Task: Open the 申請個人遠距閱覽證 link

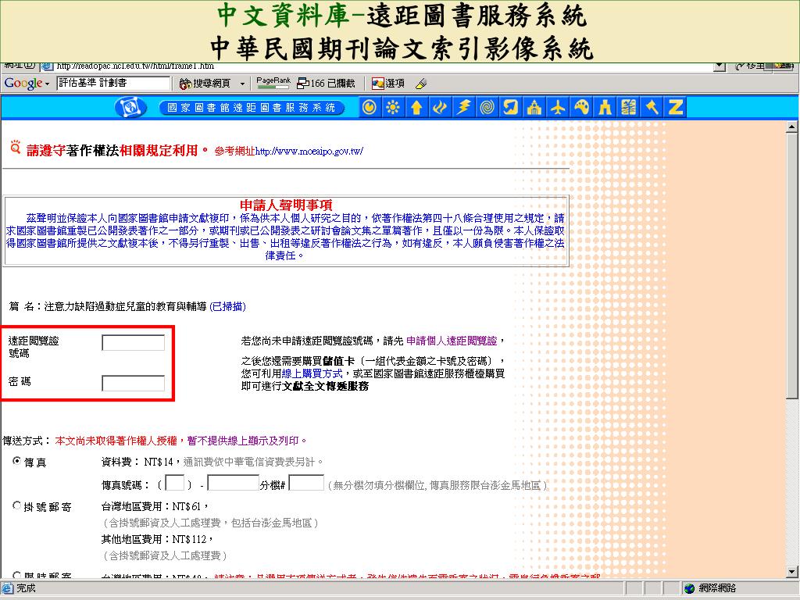Action: pos(452,341)
